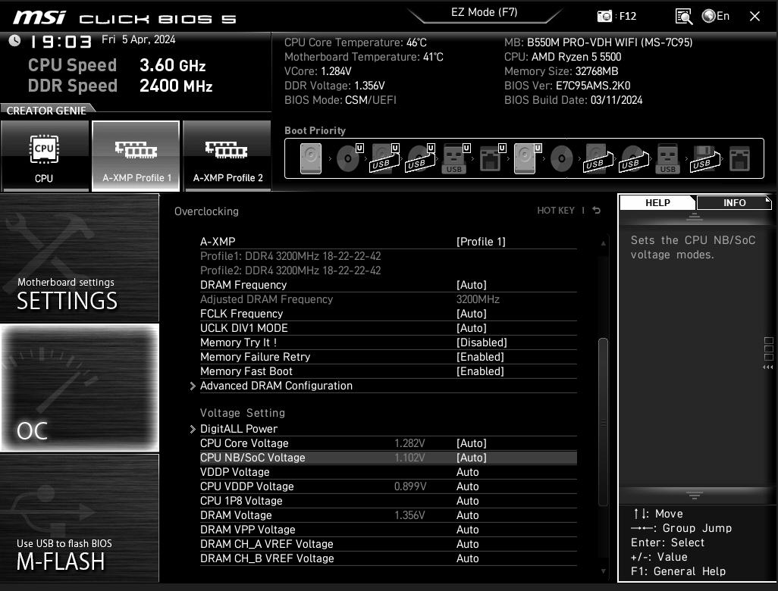Select the last network boot icon without U badge

coord(739,158)
